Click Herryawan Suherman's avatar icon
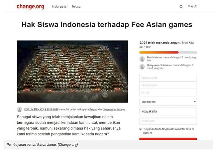Image resolution: width=214 pixels, height=150 pixels. point(142,67)
